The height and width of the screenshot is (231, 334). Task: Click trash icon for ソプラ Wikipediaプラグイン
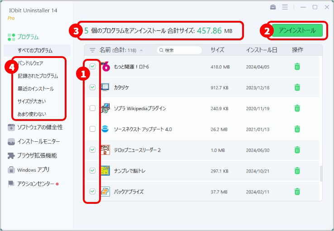click(297, 108)
